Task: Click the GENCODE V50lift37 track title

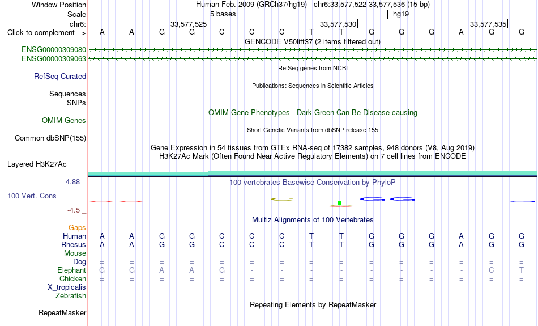Action: (x=313, y=41)
